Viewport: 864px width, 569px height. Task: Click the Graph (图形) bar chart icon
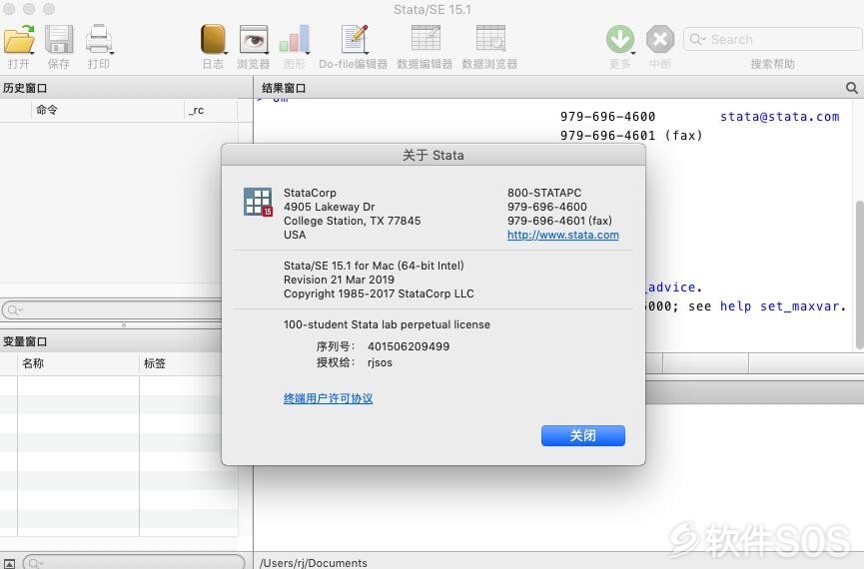pos(294,40)
